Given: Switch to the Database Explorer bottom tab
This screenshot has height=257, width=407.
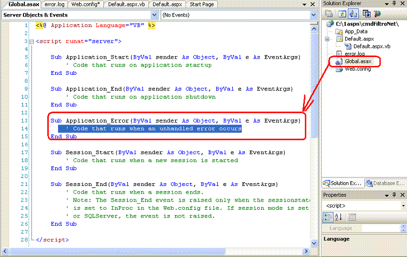Looking at the screenshot, I should coord(385,183).
